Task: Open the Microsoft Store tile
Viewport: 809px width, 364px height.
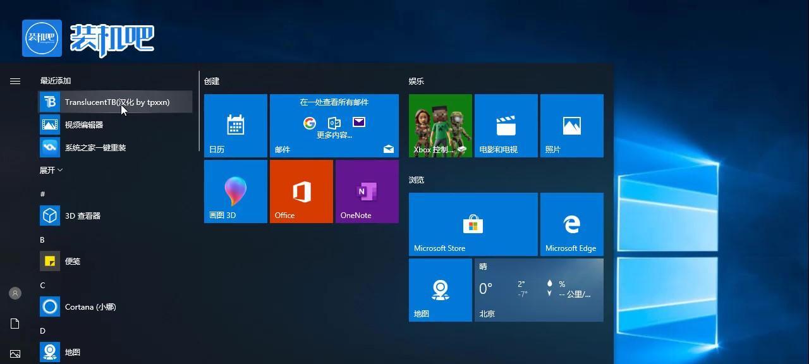Action: pos(473,224)
